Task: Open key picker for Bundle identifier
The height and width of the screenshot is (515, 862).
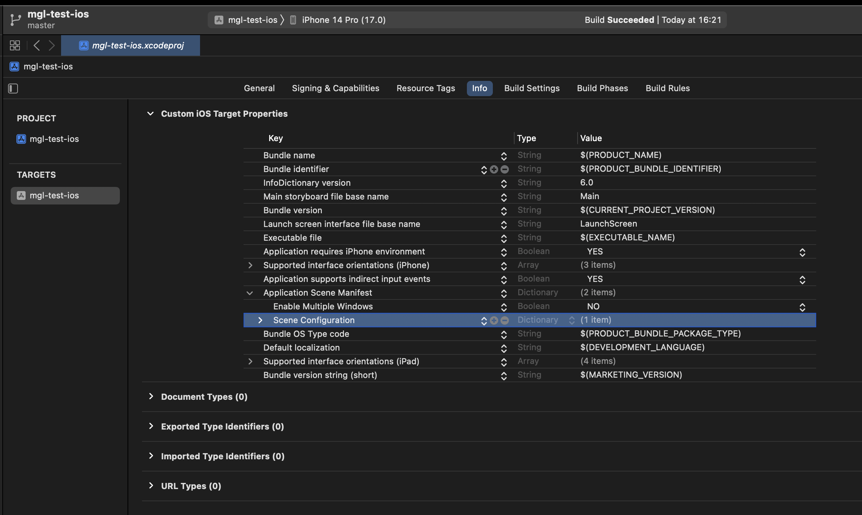Action: tap(484, 170)
